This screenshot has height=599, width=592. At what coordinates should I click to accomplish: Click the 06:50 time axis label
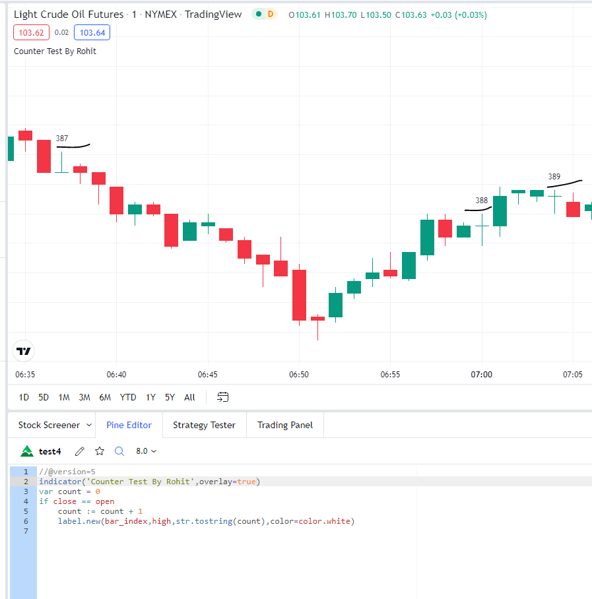(x=299, y=375)
